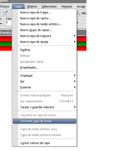Click the magnifier zoom icon

click(x=78, y=13)
